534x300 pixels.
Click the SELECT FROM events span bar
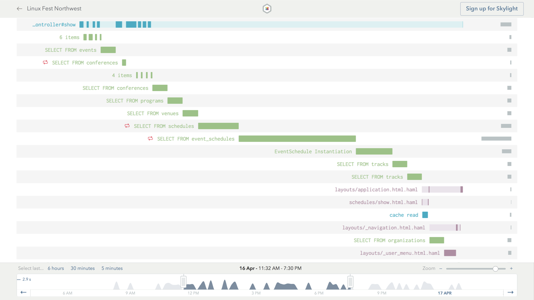108,50
